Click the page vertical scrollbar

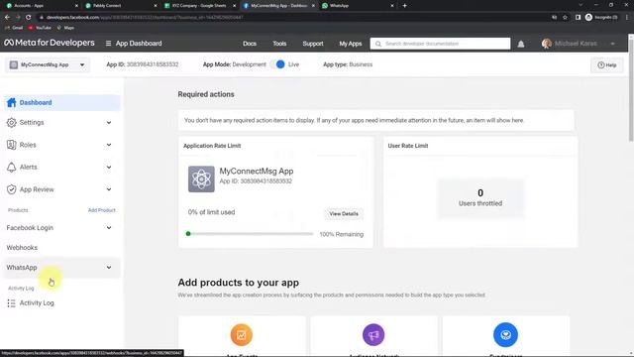(x=631, y=89)
